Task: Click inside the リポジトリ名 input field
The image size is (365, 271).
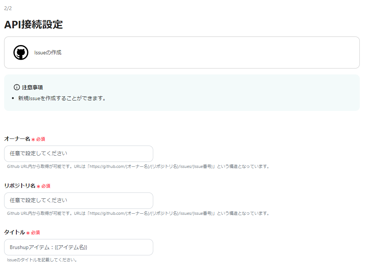Action: (x=78, y=201)
